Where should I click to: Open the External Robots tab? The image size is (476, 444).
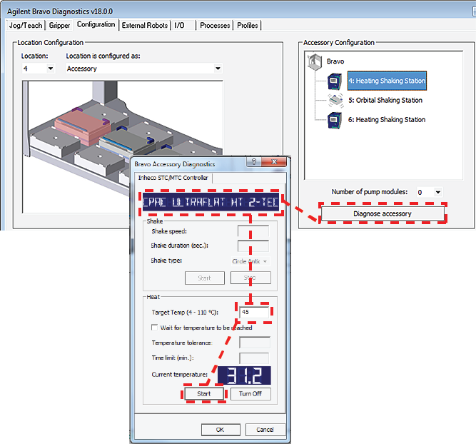click(145, 25)
